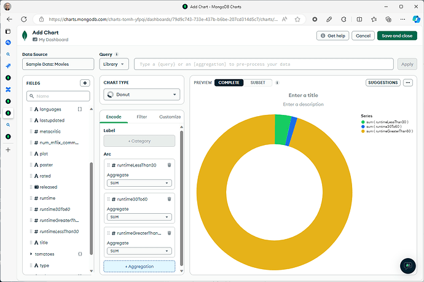The height and width of the screenshot is (282, 424).
Task: Click Save and close
Action: click(397, 36)
